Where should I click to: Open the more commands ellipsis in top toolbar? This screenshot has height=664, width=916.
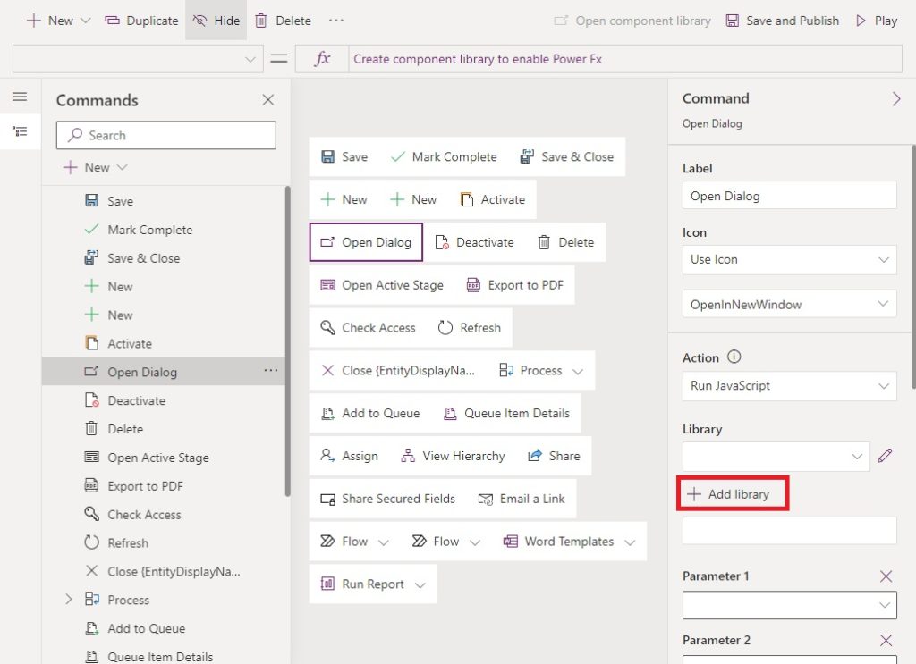[335, 20]
